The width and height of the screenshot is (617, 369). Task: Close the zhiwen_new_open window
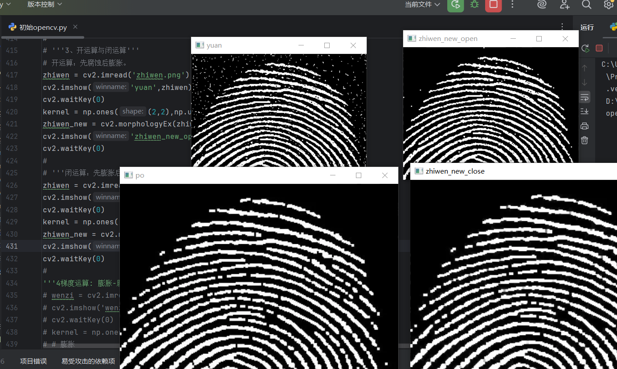[565, 39]
